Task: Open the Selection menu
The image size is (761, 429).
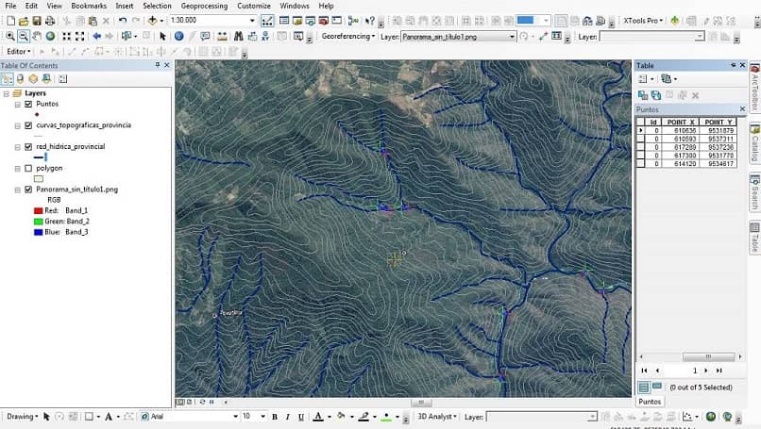Action: [157, 6]
